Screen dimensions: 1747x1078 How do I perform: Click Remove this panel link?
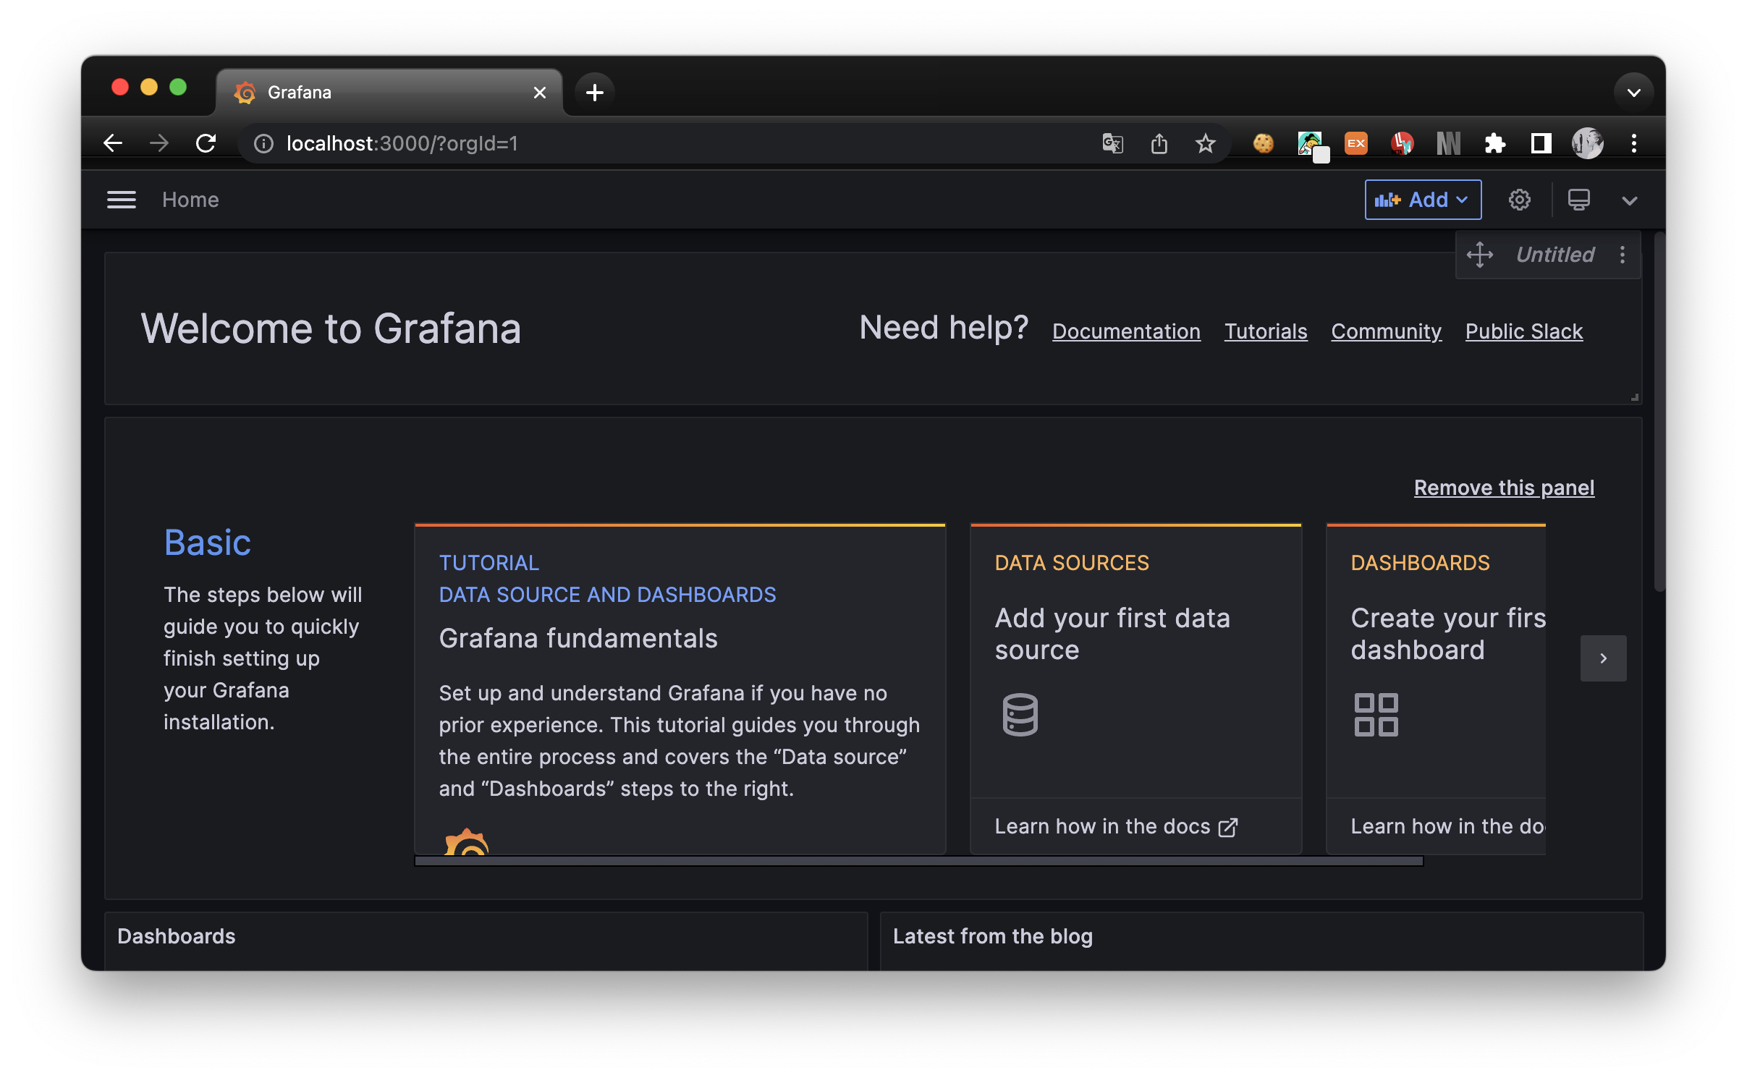(x=1504, y=488)
